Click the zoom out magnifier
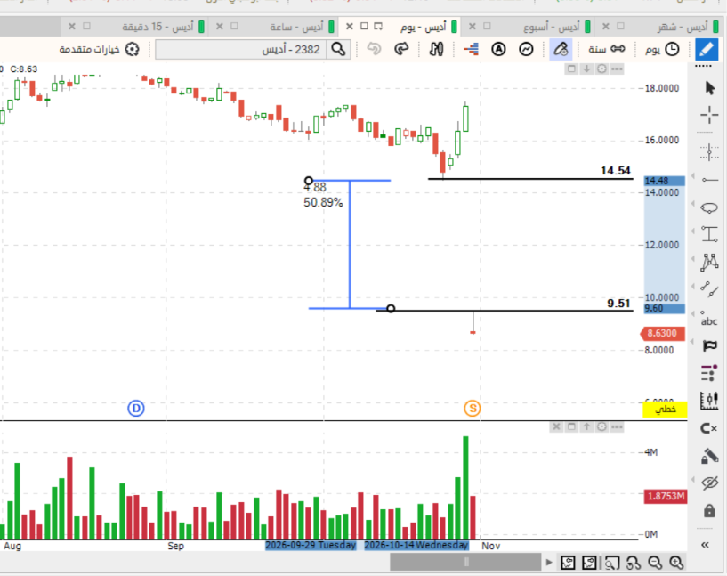The height and width of the screenshot is (576, 727). (655, 563)
